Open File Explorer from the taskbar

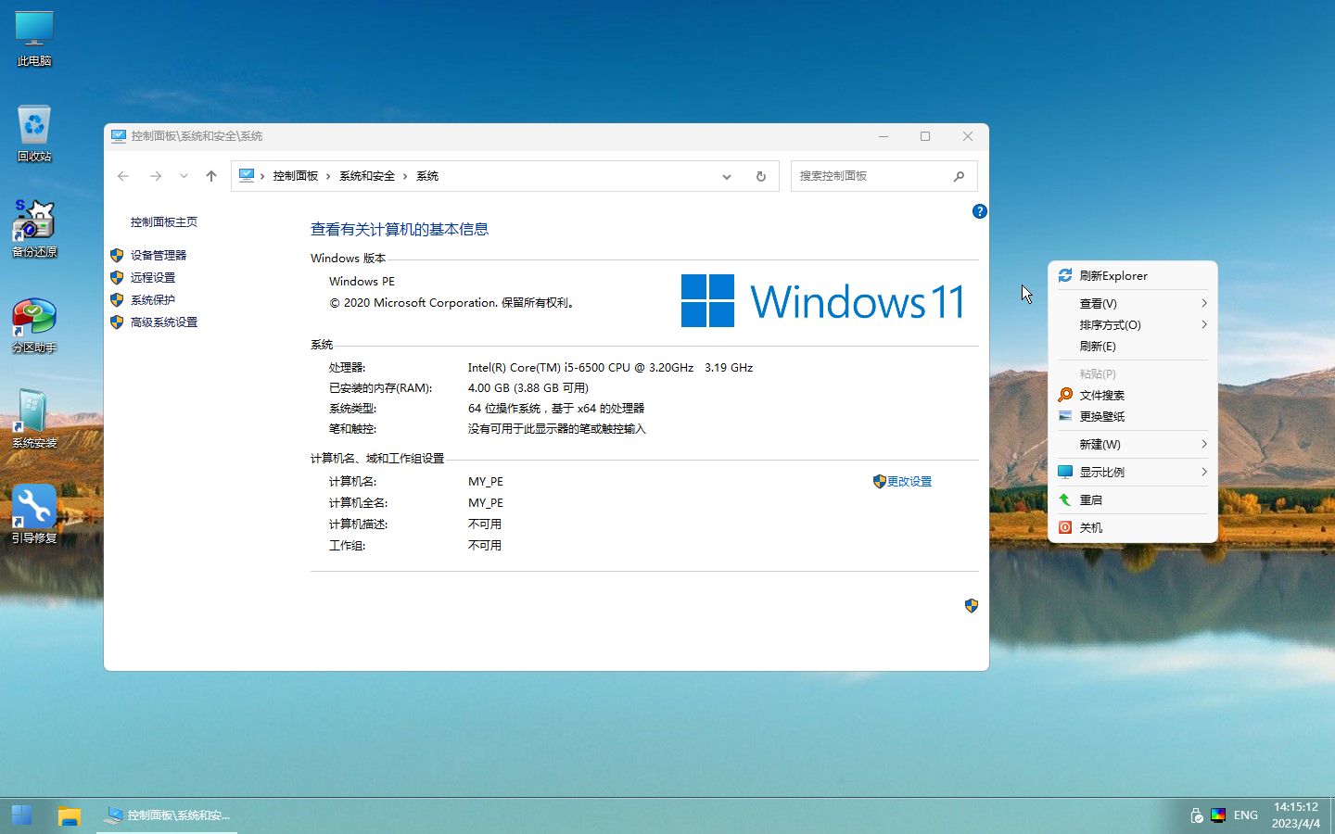pos(70,815)
